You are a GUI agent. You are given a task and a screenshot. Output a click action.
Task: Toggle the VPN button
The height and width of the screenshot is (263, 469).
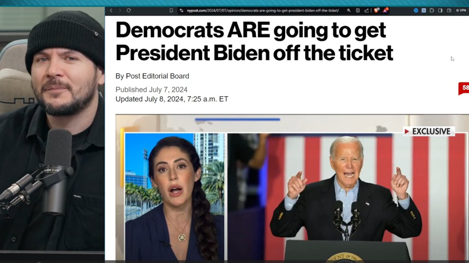(461, 11)
